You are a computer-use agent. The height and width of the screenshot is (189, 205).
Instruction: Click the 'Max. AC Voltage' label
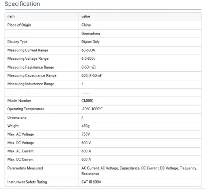(x=21, y=134)
